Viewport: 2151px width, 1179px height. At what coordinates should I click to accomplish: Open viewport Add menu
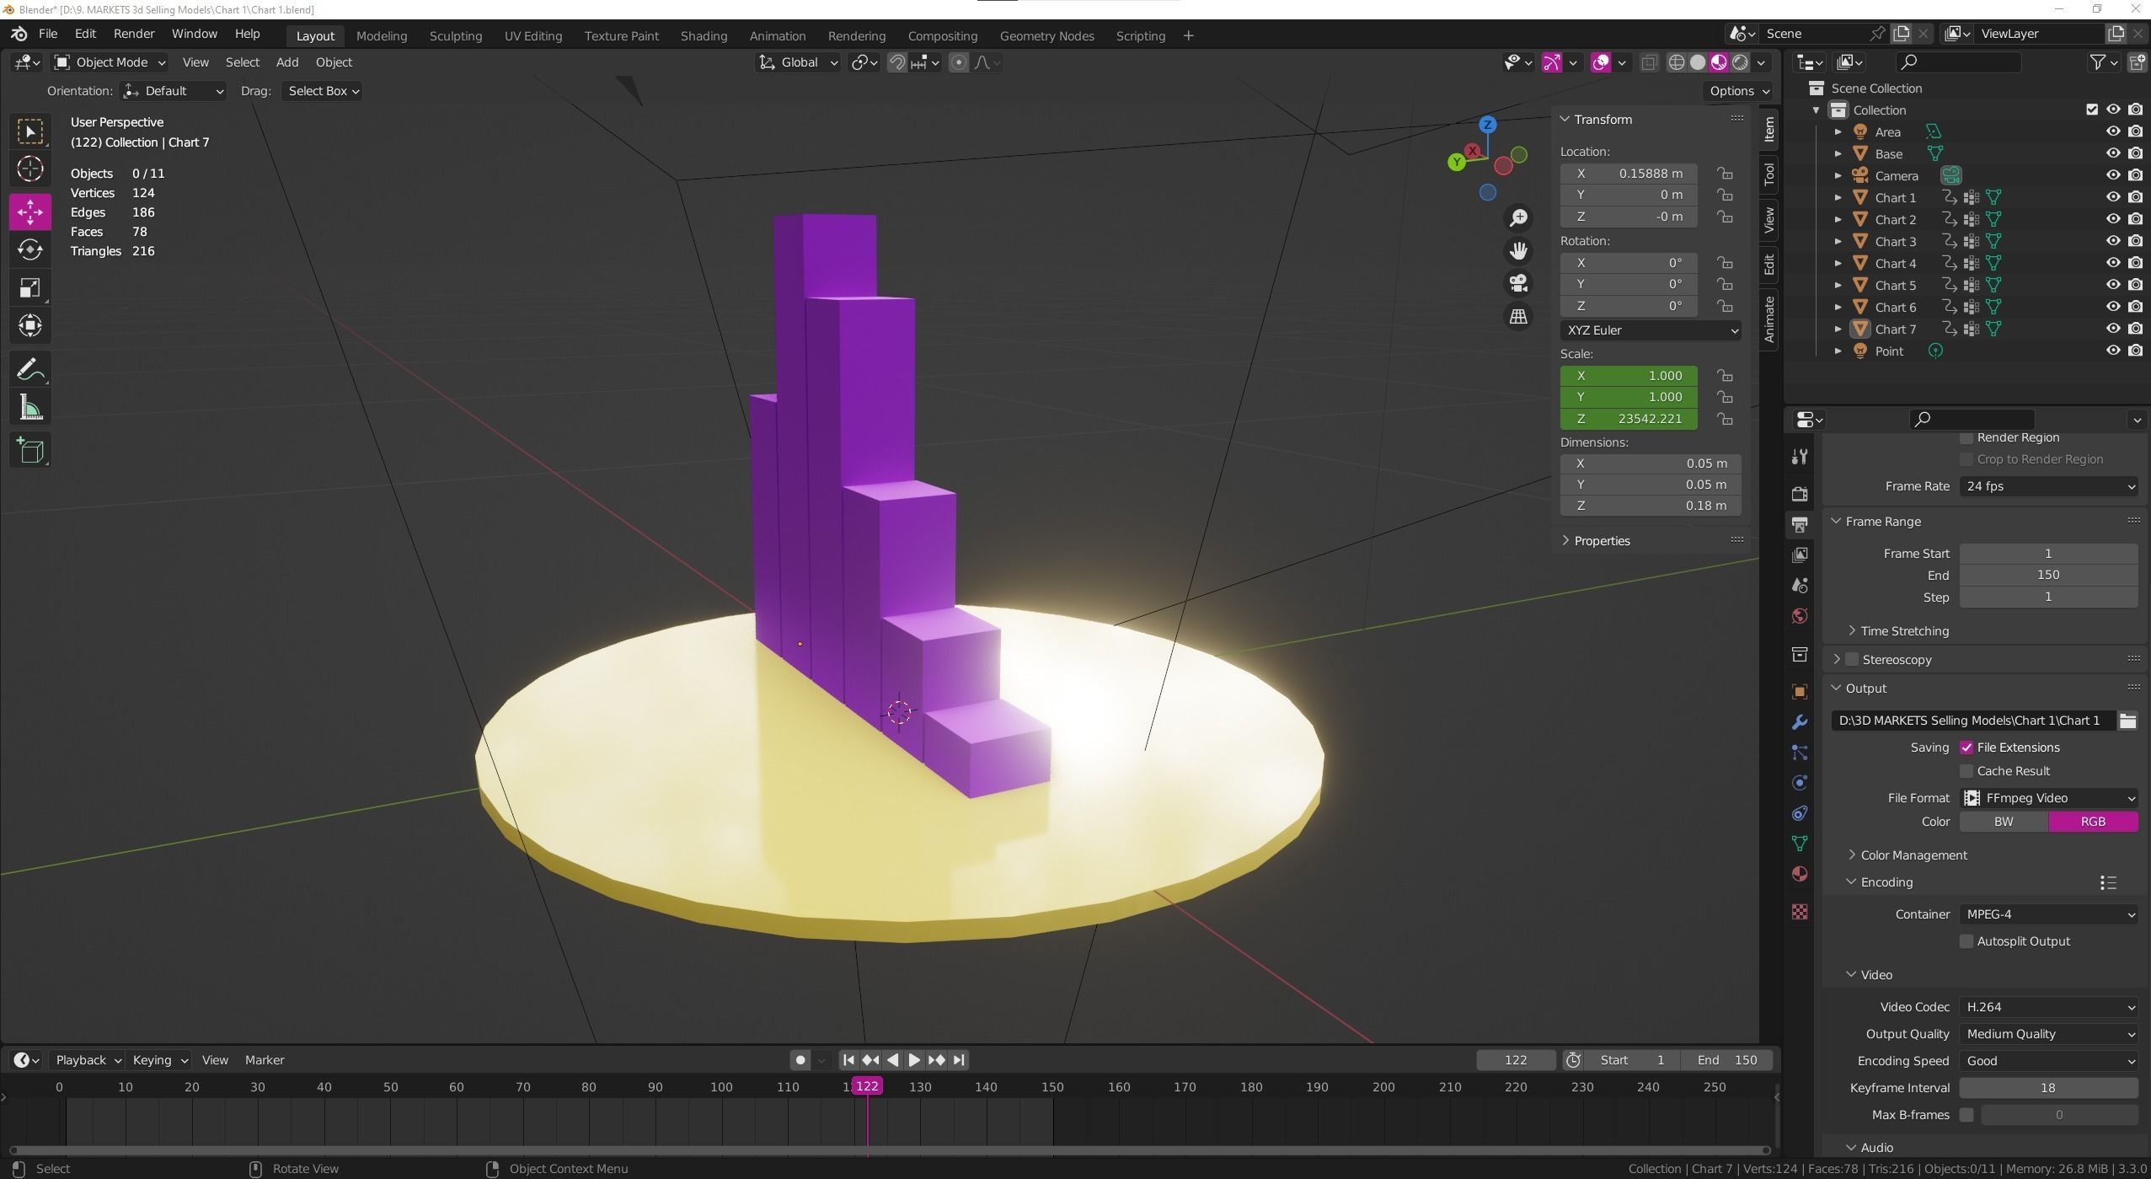point(286,62)
